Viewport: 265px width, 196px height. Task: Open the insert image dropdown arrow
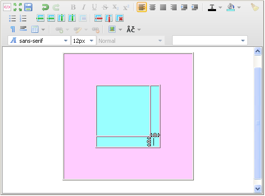(120, 30)
